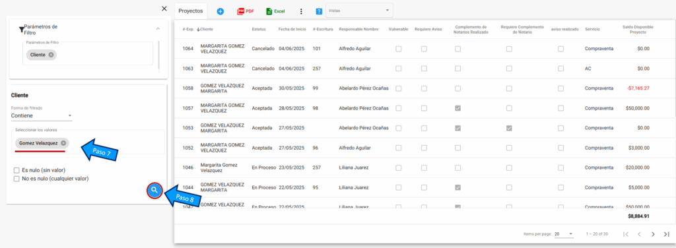Click the En Proceso status in row 1044

tap(263, 187)
